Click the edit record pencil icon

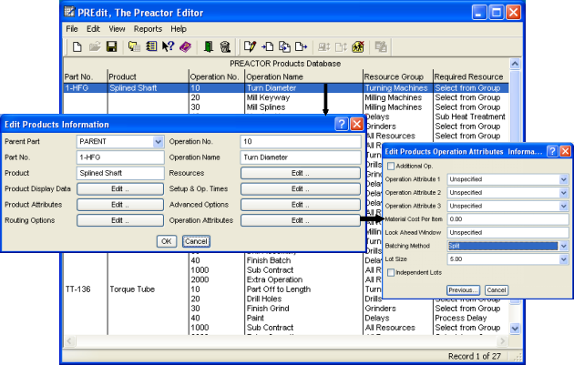(x=250, y=46)
